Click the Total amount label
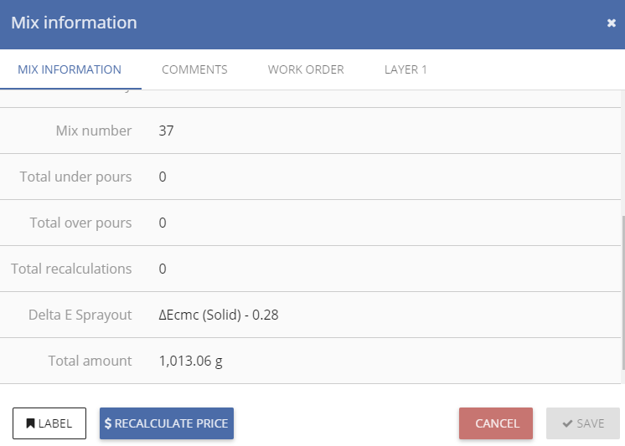This screenshot has height=446, width=625. 90,361
